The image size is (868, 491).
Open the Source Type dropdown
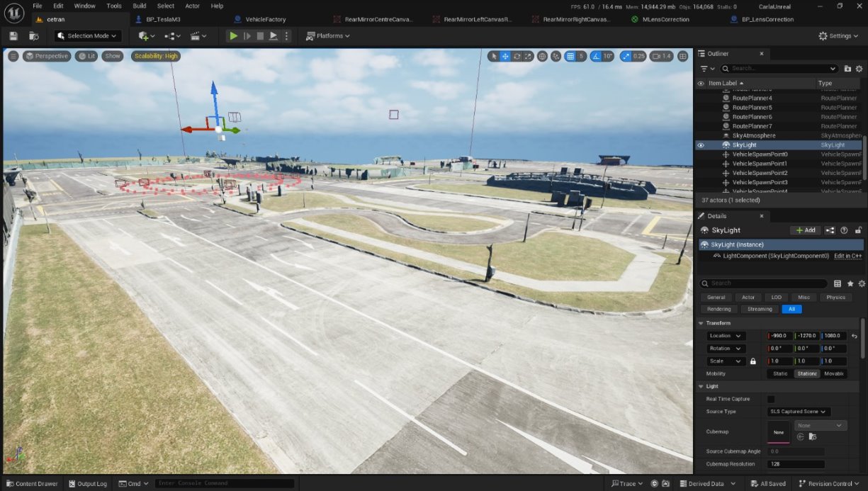799,412
